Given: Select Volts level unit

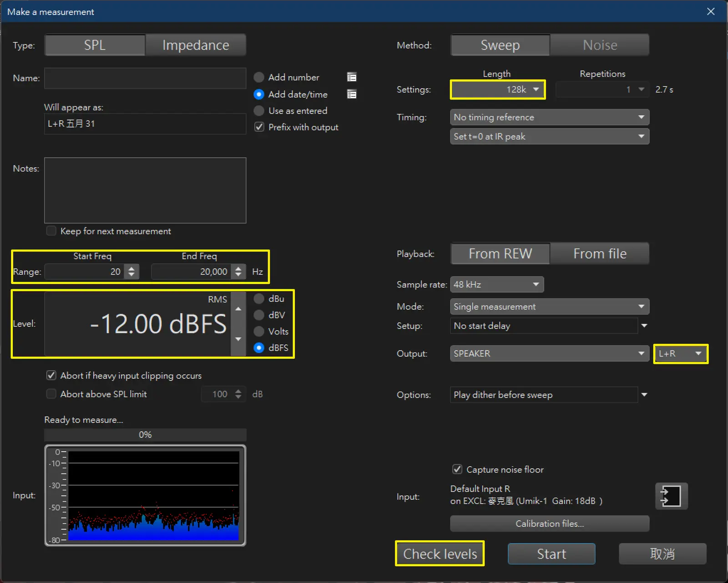Looking at the screenshot, I should [x=259, y=331].
